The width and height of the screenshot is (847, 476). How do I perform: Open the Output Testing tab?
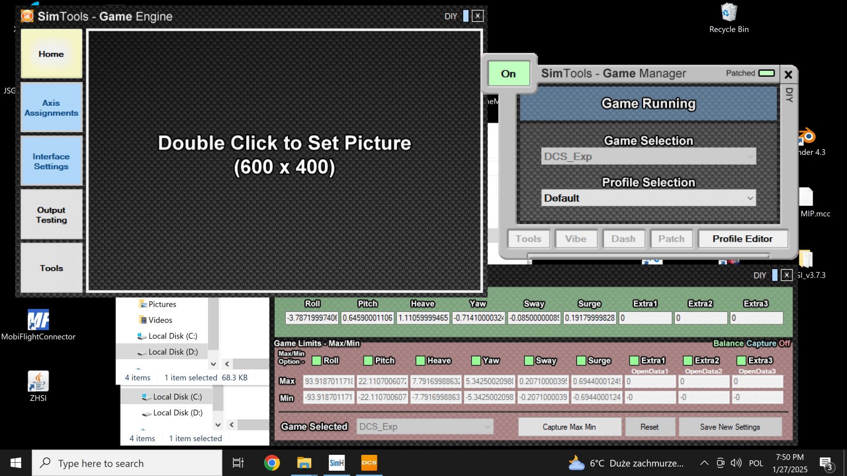coord(51,214)
